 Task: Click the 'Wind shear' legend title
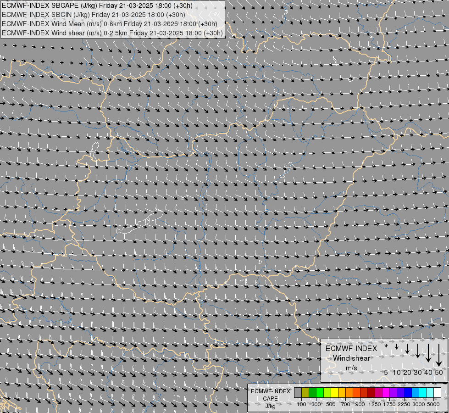[x=351, y=358]
